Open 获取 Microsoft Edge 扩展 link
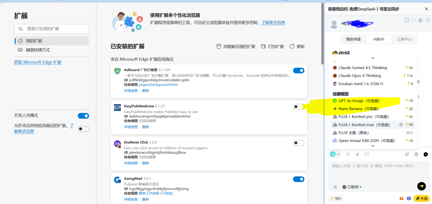The height and width of the screenshot is (204, 432). [x=38, y=62]
